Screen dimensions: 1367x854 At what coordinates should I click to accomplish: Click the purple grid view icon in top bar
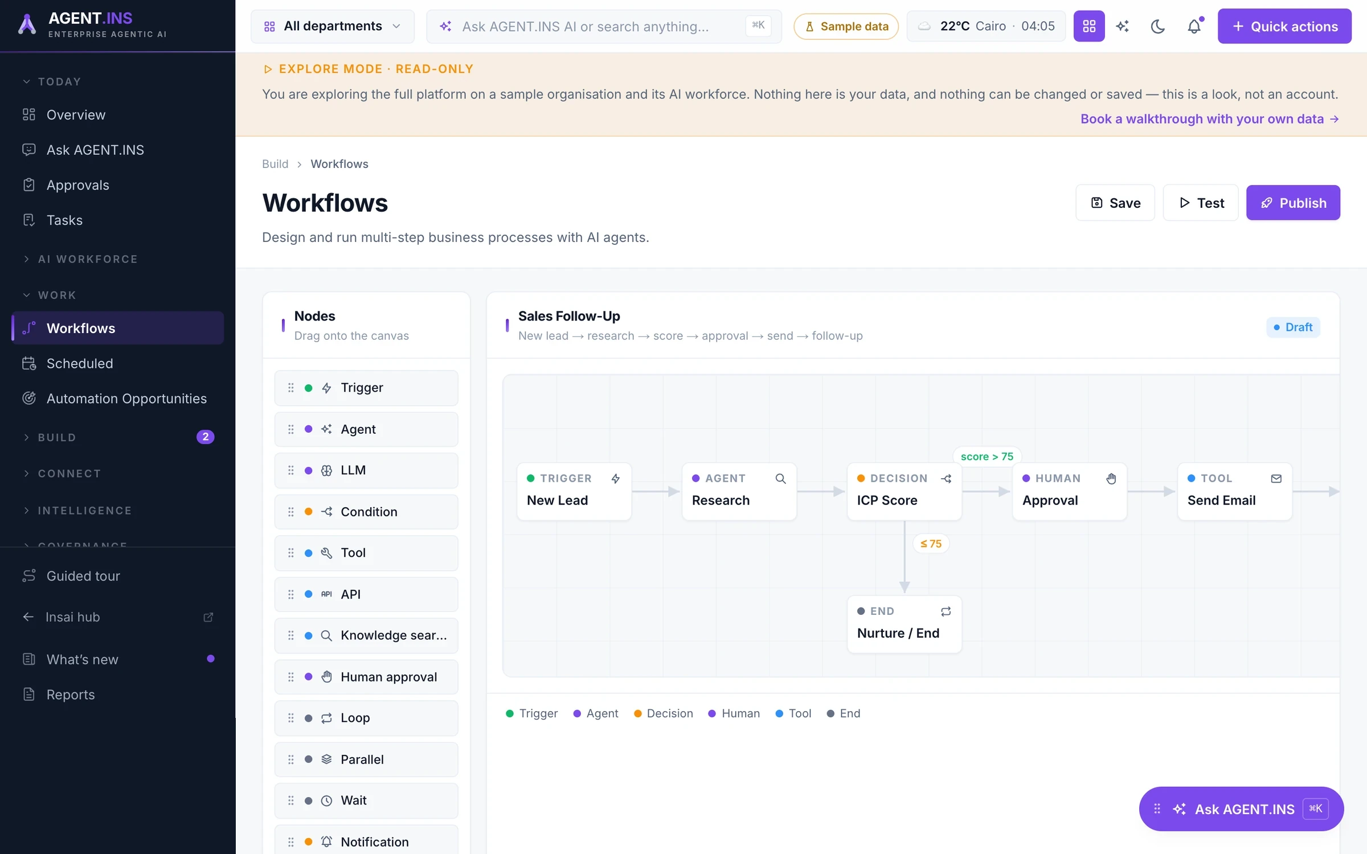1089,26
